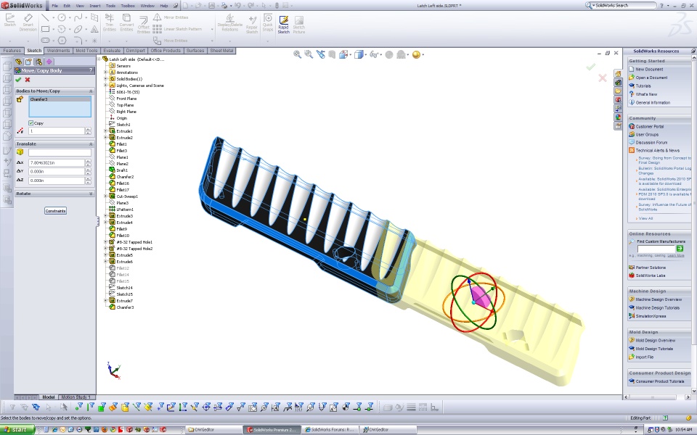Choose the Polygon sketch tool
This screenshot has height=435, width=697.
[62, 41]
